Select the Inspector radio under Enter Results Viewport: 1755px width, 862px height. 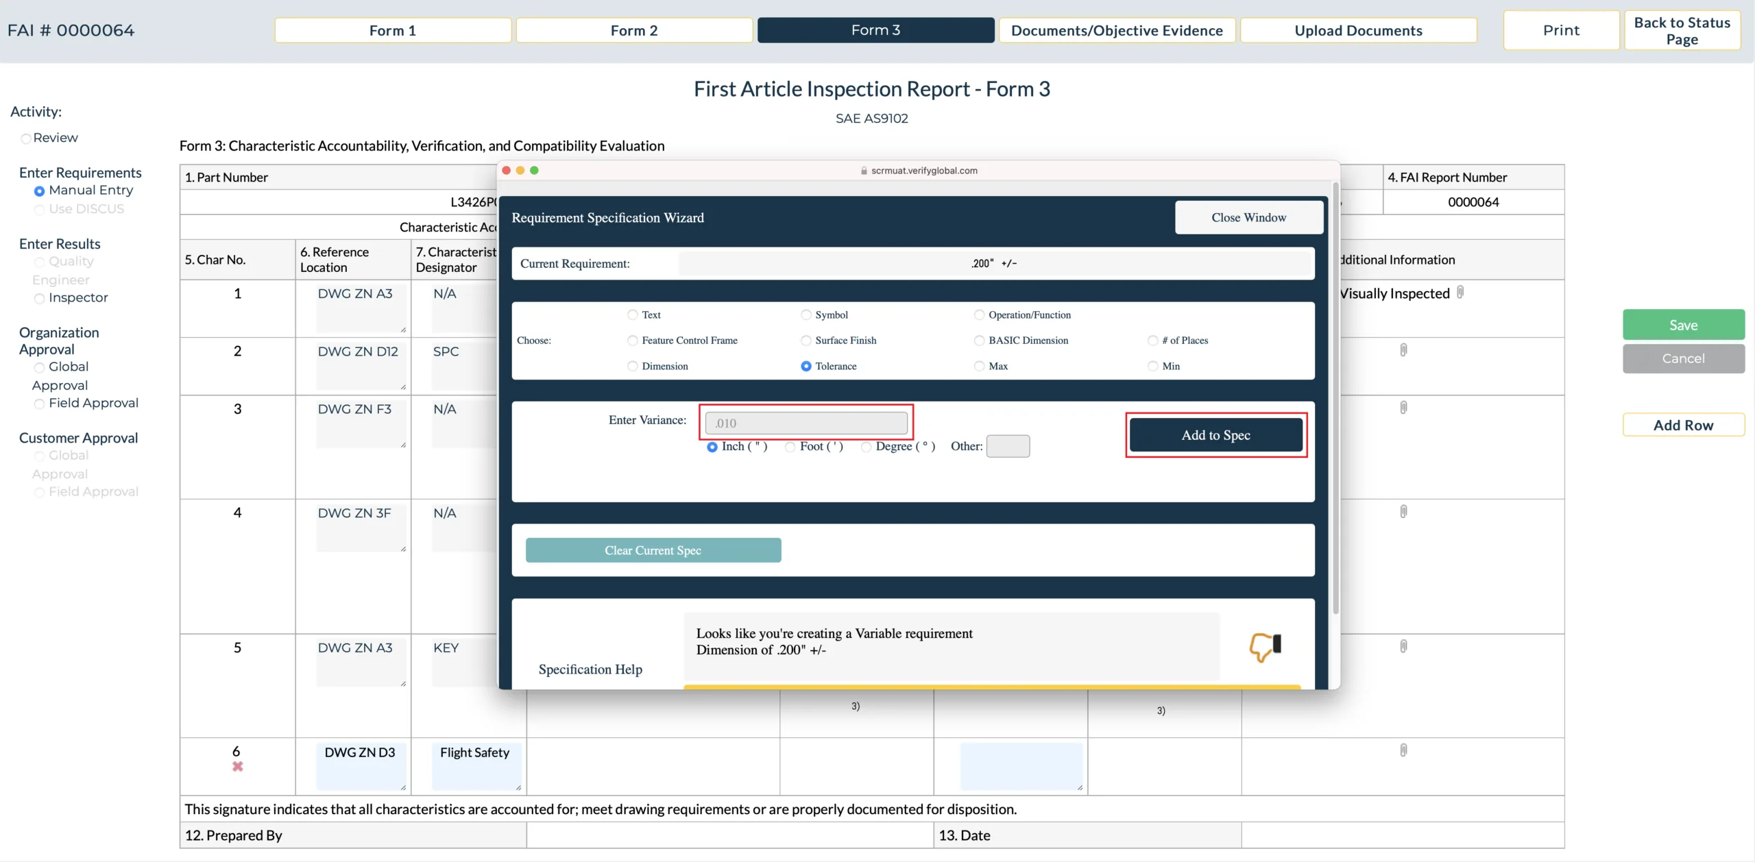(40, 298)
